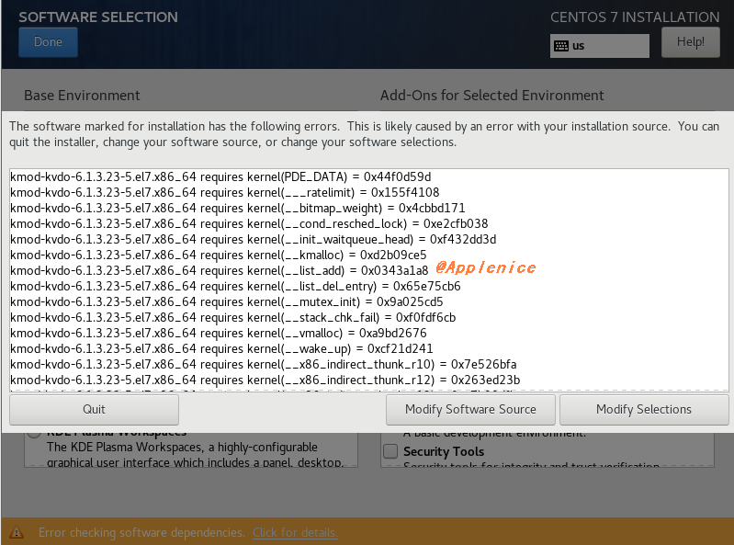Click Quit in the error dialog
Screen dimensions: 734x545
tap(94, 410)
